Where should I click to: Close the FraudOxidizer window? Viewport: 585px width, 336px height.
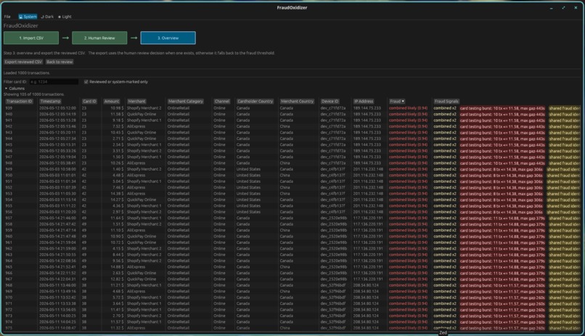(576, 8)
